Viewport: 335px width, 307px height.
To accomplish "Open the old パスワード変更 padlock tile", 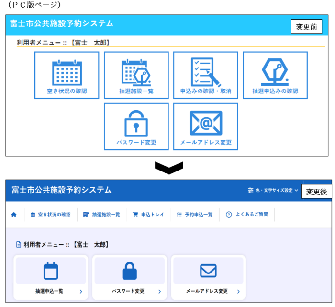I will [x=136, y=126].
